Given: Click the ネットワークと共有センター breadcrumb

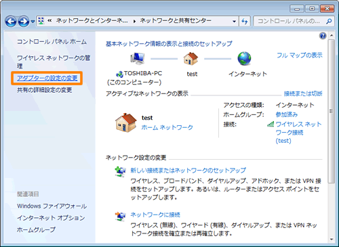Looking at the screenshot, I should (176, 21).
